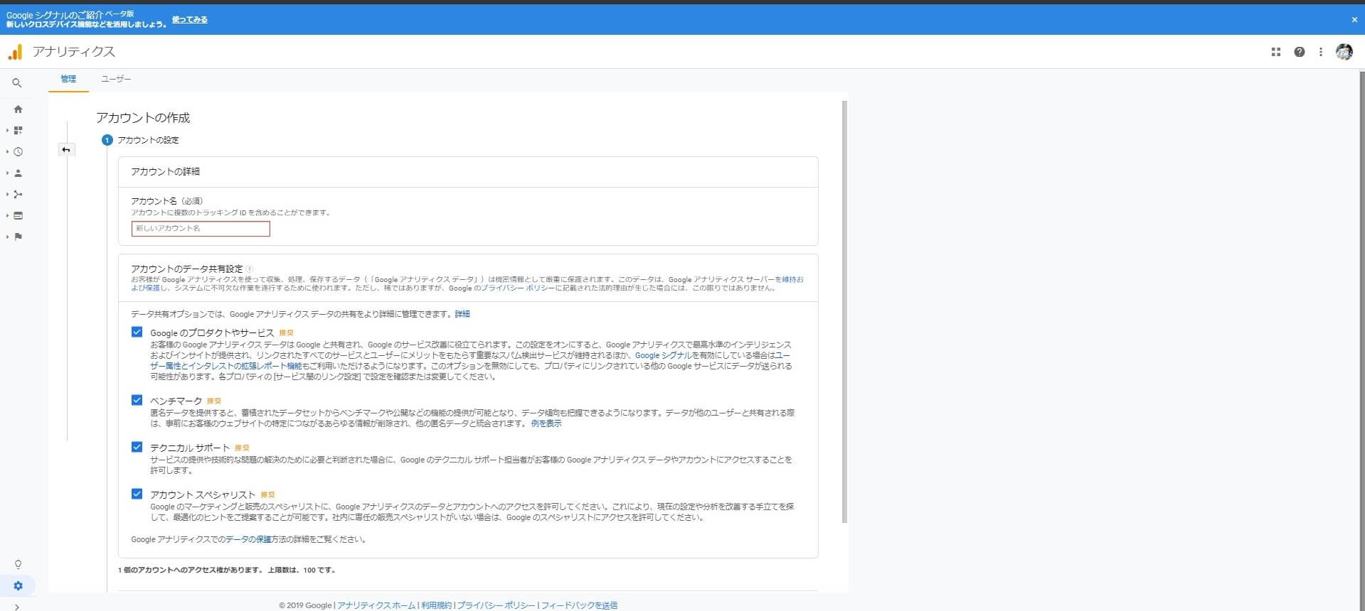Open 利用規約 footer link

point(436,605)
